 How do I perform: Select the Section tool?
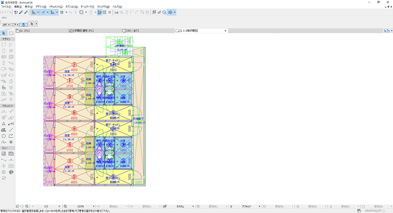(x=4, y=160)
